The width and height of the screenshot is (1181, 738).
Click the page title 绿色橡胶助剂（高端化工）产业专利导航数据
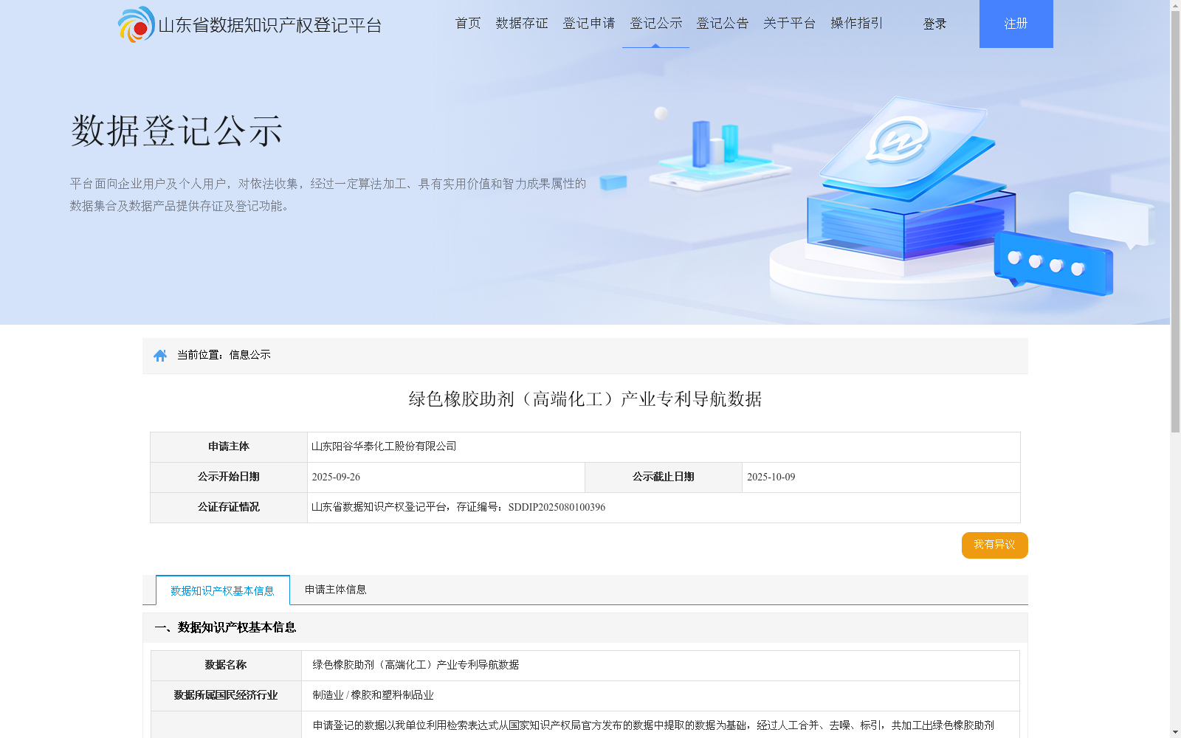(x=585, y=399)
